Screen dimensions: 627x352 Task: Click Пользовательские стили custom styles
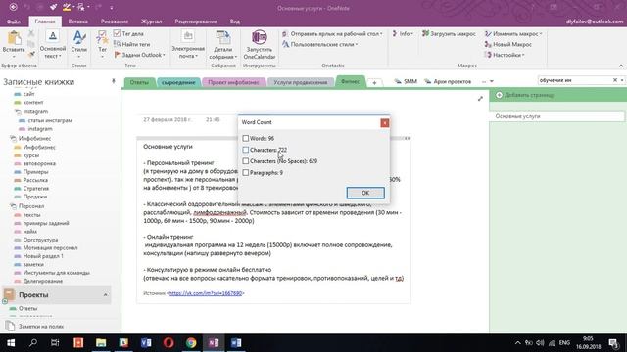320,44
